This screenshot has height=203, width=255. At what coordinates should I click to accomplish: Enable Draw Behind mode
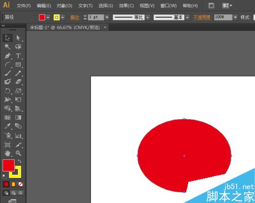click(x=13, y=193)
